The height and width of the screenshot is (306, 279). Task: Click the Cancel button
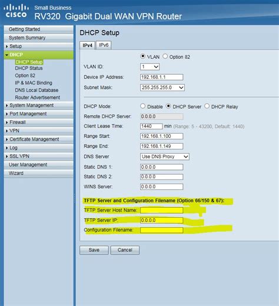(x=125, y=250)
